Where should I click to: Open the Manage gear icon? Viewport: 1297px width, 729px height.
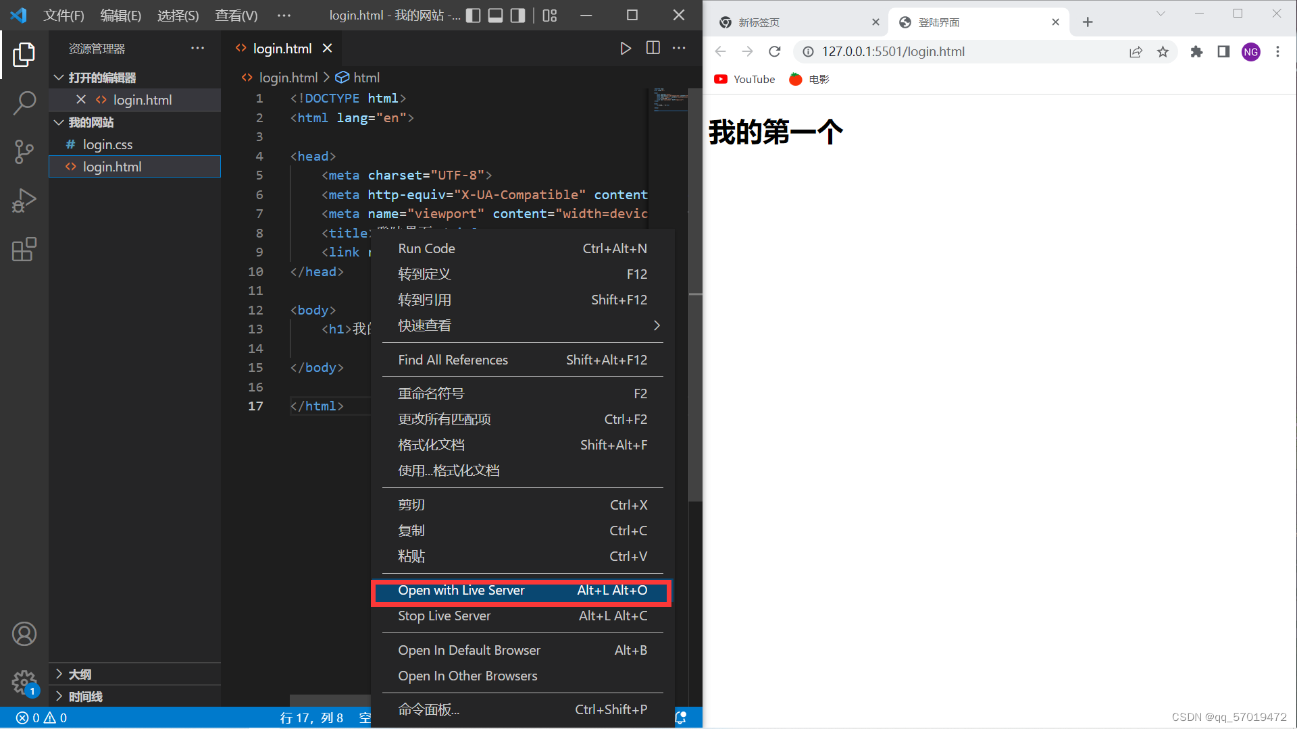click(x=24, y=682)
